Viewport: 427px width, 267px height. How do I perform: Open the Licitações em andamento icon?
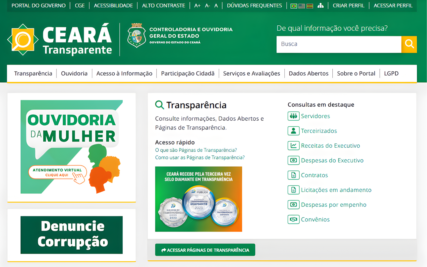click(x=293, y=190)
